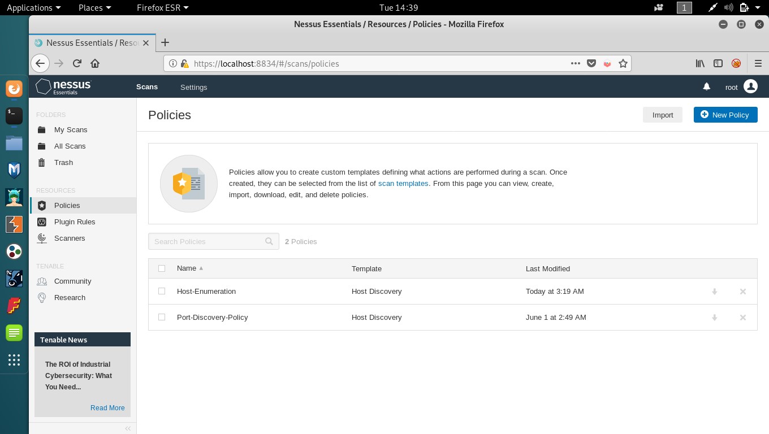The height and width of the screenshot is (434, 769).
Task: Export the Port-Discovery-Policy with the arrow icon
Action: (x=714, y=318)
